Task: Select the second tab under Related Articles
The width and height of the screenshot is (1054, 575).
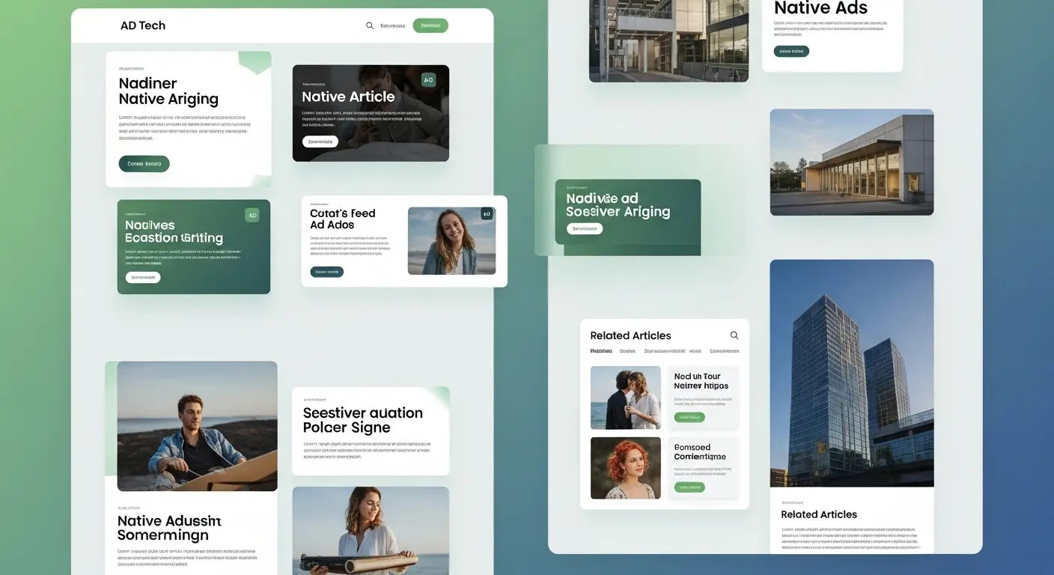Action: pos(627,350)
